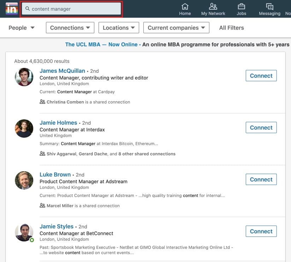Click the shared connection icon under James McQuillan
This screenshot has height=262, width=291.
(x=42, y=102)
